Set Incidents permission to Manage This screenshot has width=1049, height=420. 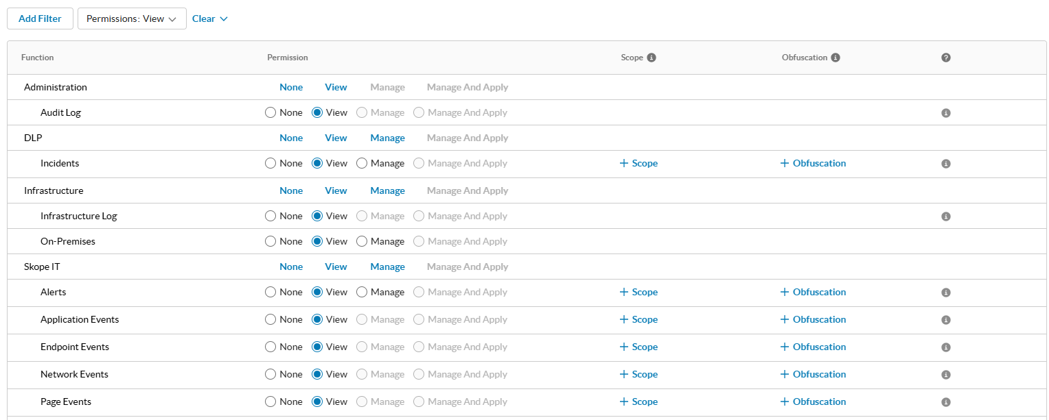pyautogui.click(x=362, y=163)
